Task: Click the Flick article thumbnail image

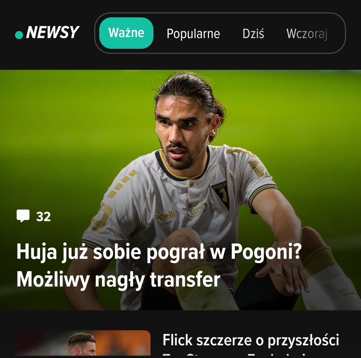Action: (x=83, y=343)
